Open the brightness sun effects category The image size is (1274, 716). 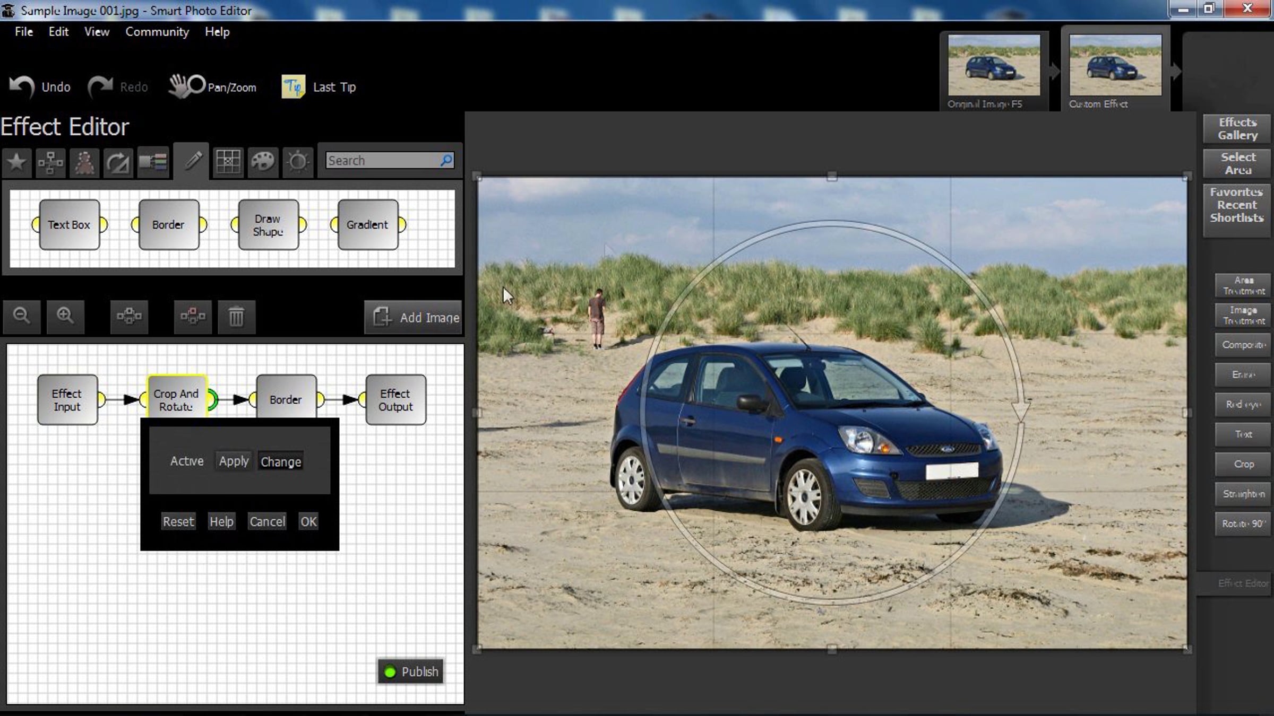(x=298, y=161)
